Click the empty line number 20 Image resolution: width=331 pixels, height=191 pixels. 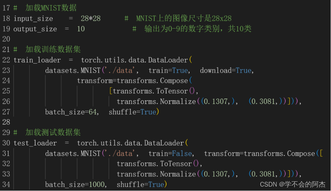click(6, 39)
